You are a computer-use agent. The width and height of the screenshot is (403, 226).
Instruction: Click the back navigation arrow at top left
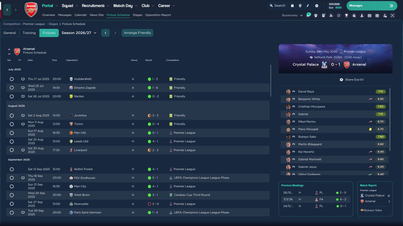pos(7,10)
